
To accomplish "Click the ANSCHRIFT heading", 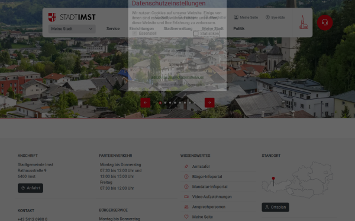I will coord(28,156).
